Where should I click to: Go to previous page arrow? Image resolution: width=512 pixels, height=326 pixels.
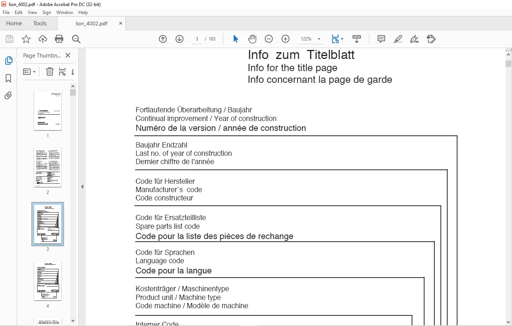(163, 39)
